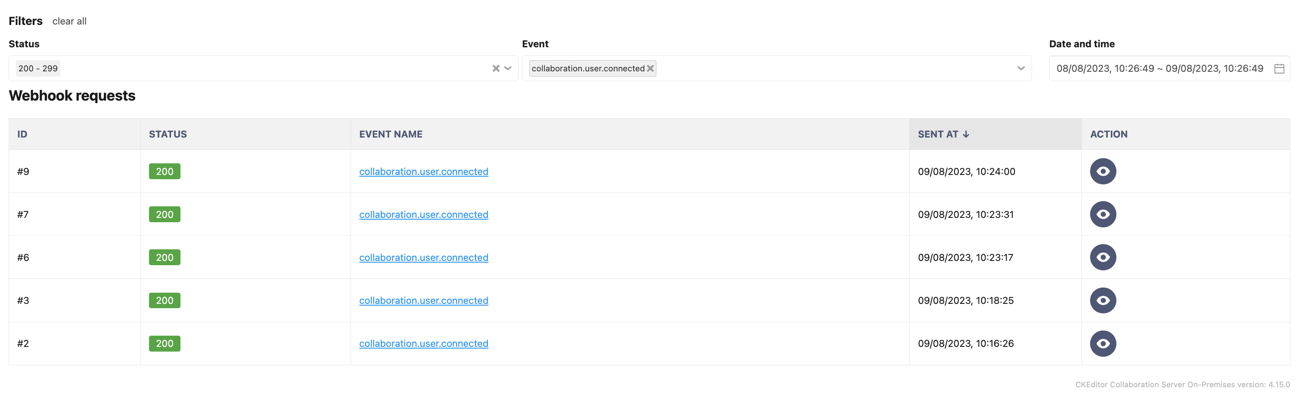The width and height of the screenshot is (1299, 398).
Task: View details of webhook request #2
Action: tap(1103, 343)
